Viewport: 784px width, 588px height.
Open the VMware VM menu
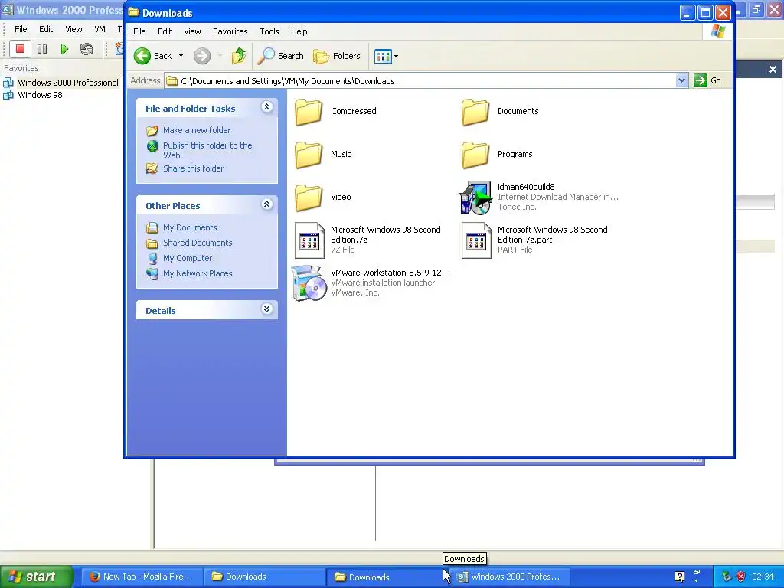(x=100, y=29)
